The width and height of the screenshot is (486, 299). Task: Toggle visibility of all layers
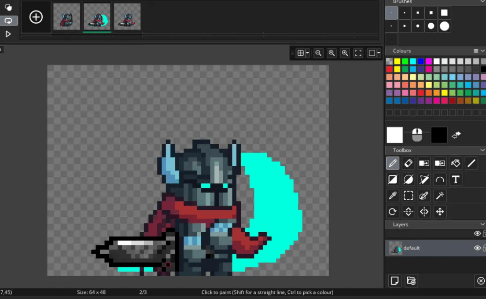pyautogui.click(x=477, y=233)
